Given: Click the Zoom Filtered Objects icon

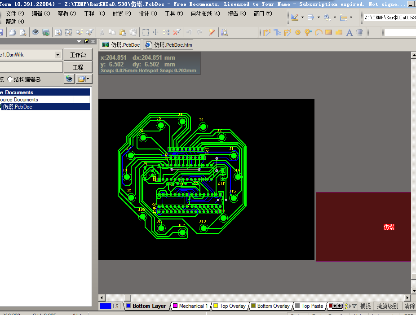Looking at the screenshot, I should coord(90,32).
